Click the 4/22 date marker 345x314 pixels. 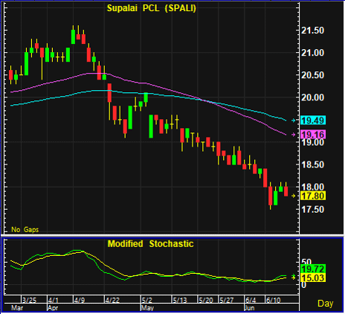(112, 300)
